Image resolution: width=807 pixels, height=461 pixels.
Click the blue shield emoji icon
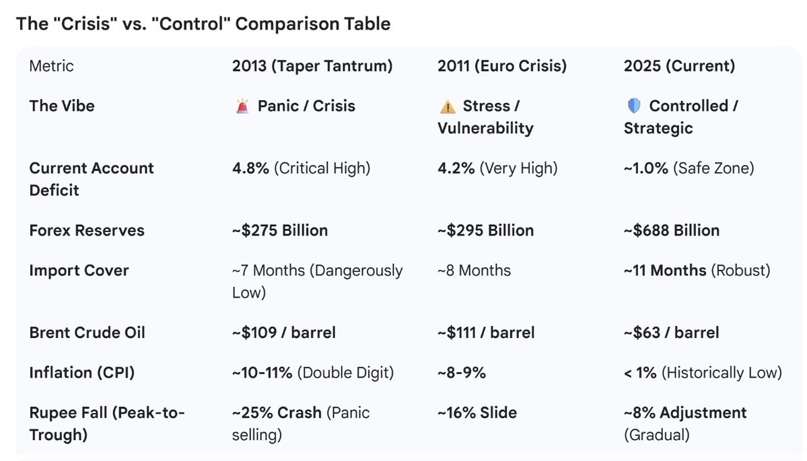(633, 106)
